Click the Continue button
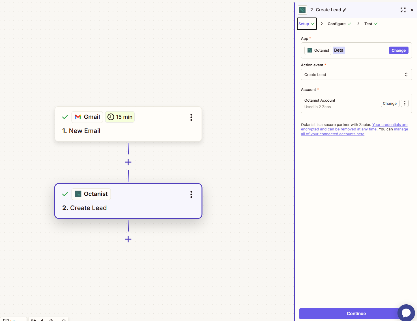The width and height of the screenshot is (417, 321). (356, 313)
